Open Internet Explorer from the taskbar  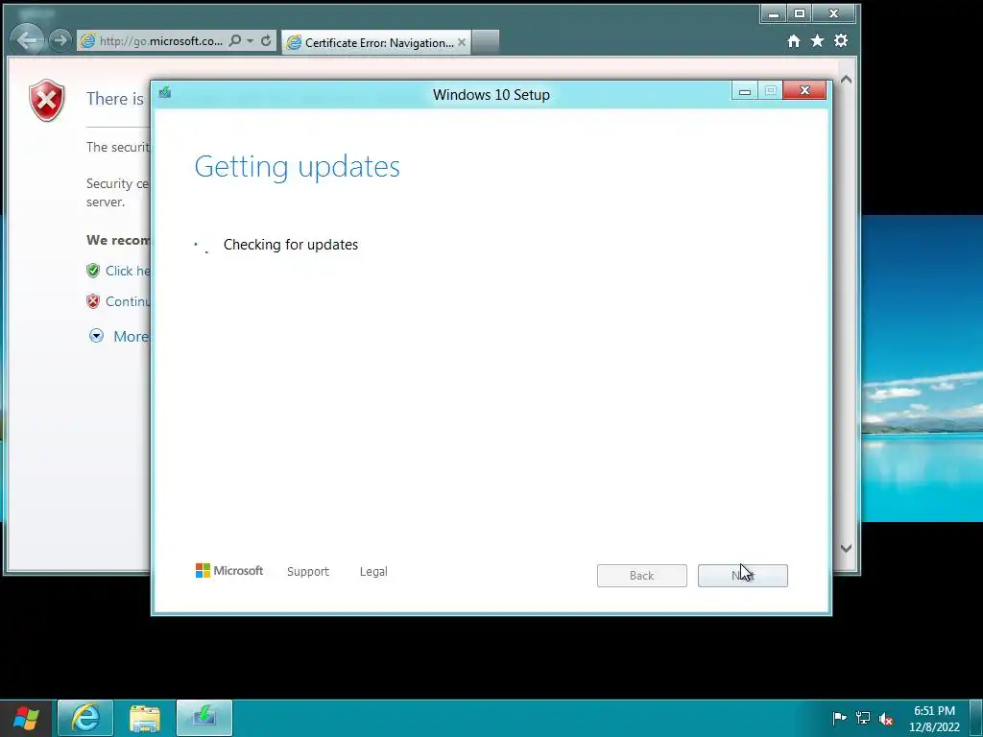point(85,718)
